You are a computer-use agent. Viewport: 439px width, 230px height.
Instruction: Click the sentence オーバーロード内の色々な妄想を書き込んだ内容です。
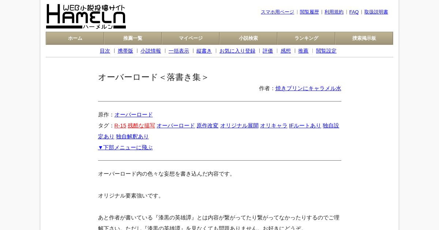click(166, 174)
